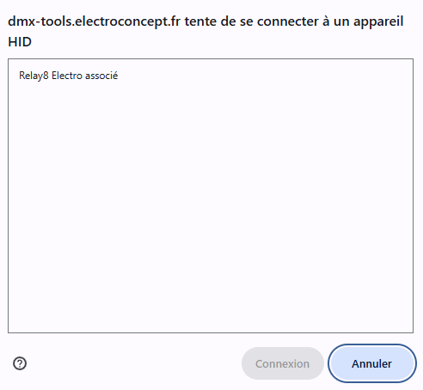Confirm pairing with the Connexion button
The width and height of the screenshot is (423, 390).
283,363
